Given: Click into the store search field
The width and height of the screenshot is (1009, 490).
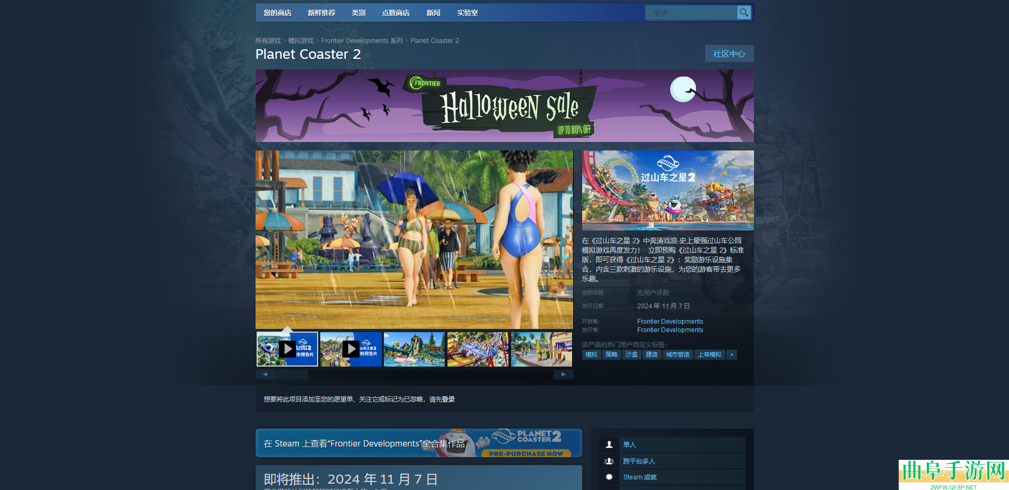Looking at the screenshot, I should tap(691, 13).
